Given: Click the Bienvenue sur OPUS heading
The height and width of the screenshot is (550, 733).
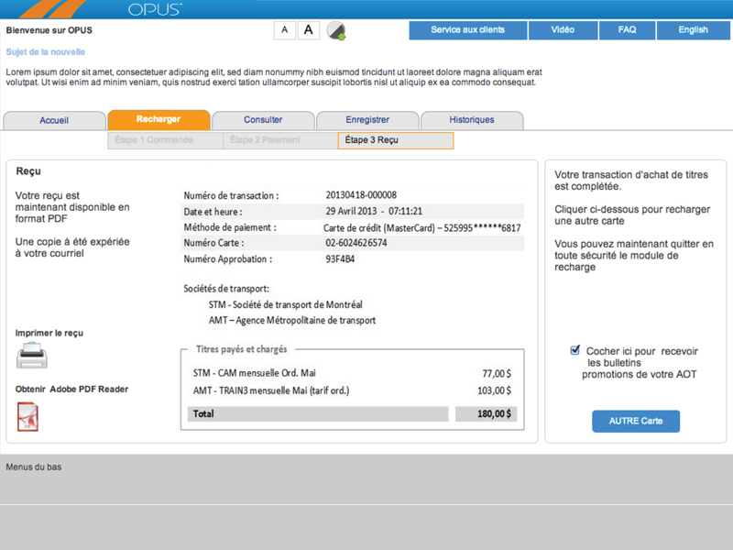Looking at the screenshot, I should [49, 30].
